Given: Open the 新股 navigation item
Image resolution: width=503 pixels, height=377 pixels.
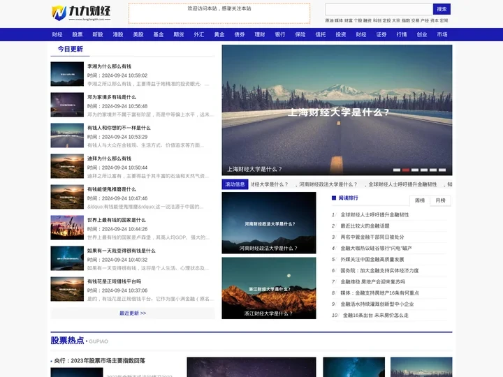Looking at the screenshot, I should [98, 35].
